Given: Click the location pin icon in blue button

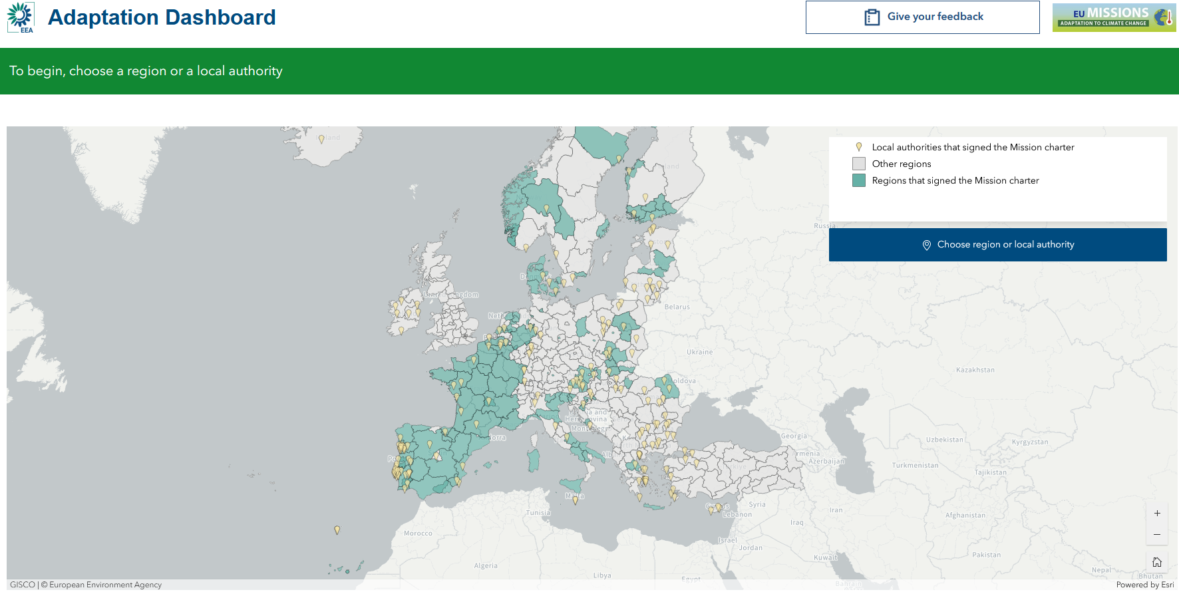Looking at the screenshot, I should click(926, 245).
